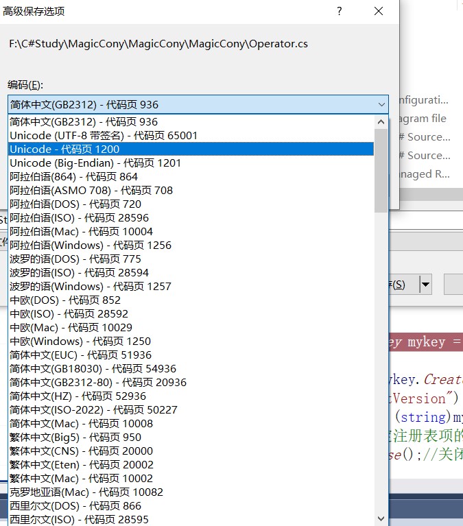Click the list scrollbar down arrow
Screen dimensions: 463x526
381,518
